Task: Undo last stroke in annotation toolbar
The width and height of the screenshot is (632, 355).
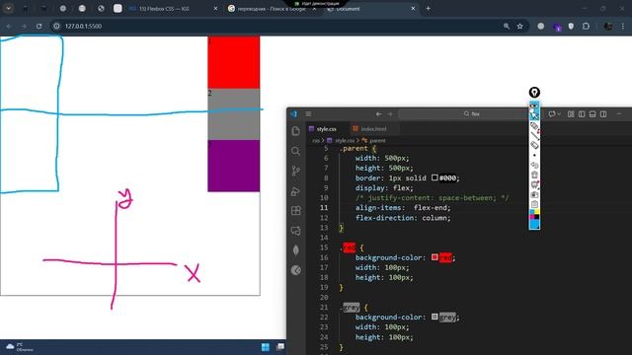Action: point(534,165)
